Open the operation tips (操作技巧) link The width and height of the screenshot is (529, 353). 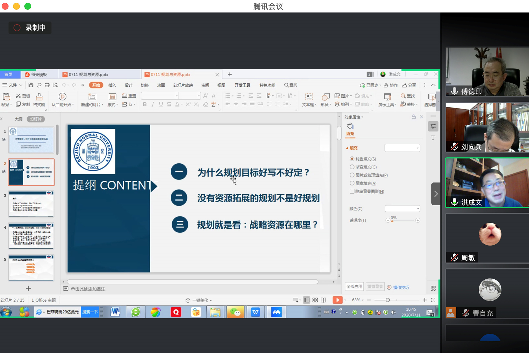tap(401, 287)
